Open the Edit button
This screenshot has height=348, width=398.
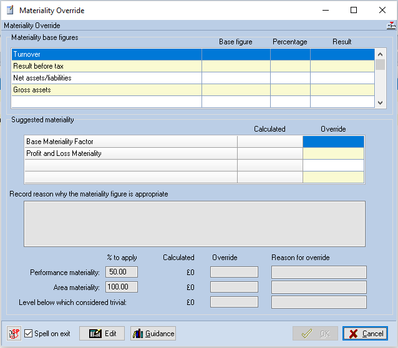click(x=102, y=333)
